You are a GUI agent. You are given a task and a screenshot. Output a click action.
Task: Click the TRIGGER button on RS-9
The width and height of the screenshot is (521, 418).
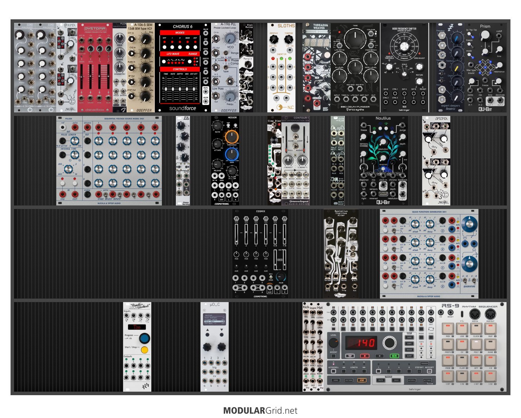(425, 364)
